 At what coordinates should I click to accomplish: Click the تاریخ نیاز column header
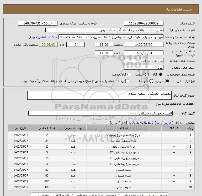click(21, 128)
